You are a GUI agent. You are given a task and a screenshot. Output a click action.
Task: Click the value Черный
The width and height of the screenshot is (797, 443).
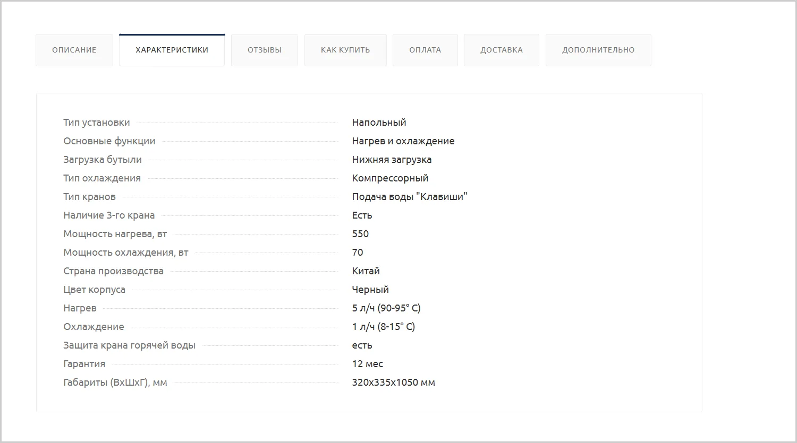370,290
